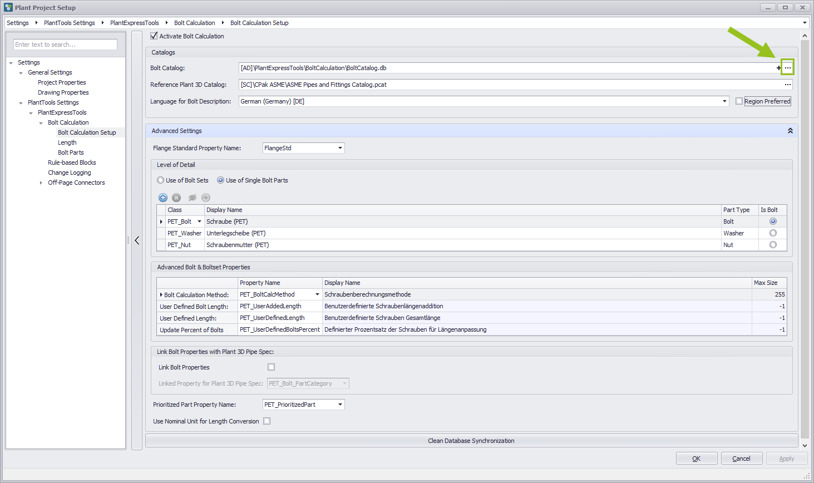Open the breadcrumb path dropdown arrow
Viewport: 814px width, 483px height.
pos(805,23)
